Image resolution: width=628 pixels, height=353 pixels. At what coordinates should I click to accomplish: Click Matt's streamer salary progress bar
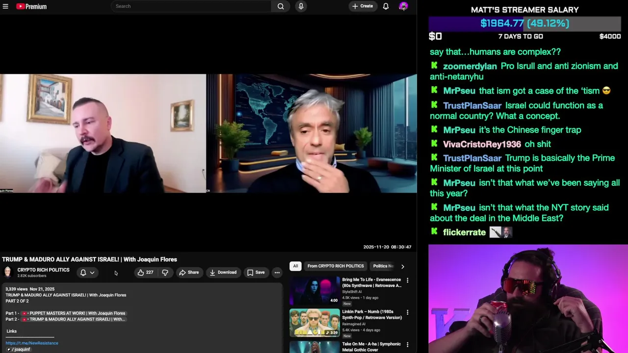click(x=525, y=23)
